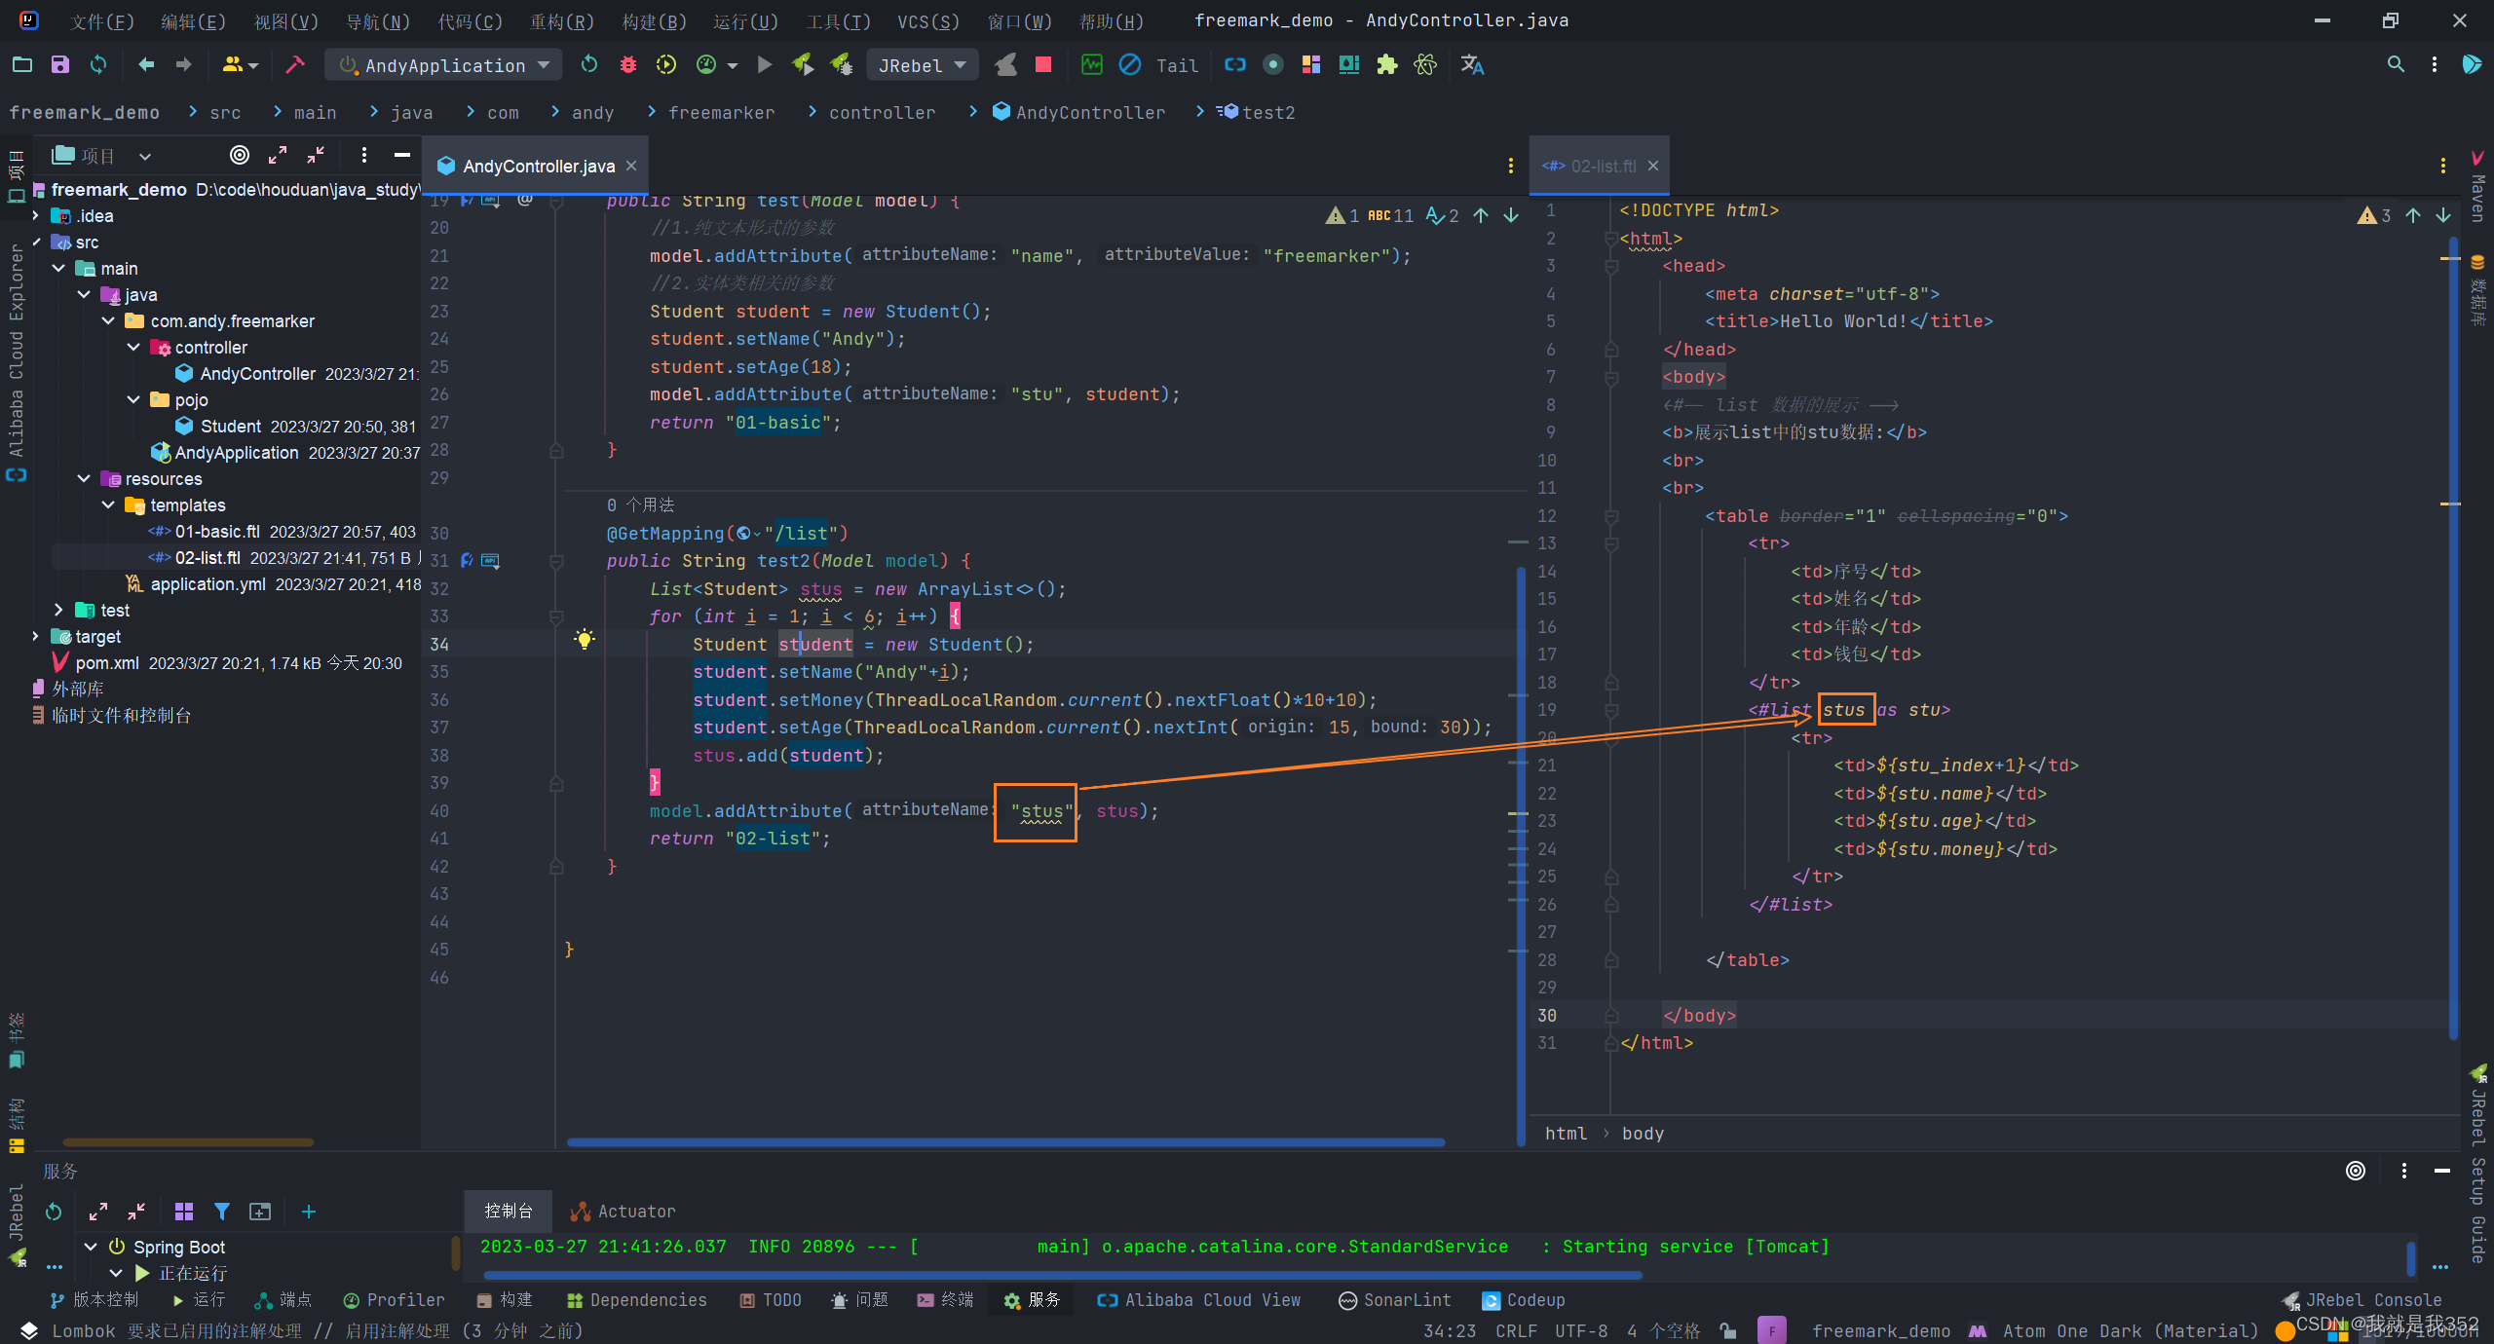Click the React atom icon in toolbar
The image size is (2494, 1344).
click(x=1425, y=65)
